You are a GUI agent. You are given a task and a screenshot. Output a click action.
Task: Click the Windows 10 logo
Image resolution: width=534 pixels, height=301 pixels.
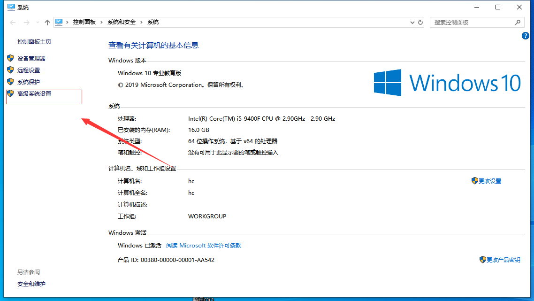pyautogui.click(x=447, y=83)
